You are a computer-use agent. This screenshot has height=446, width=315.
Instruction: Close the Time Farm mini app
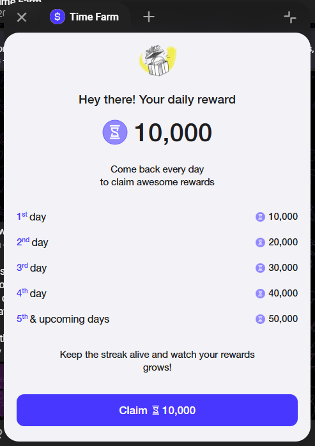point(22,17)
